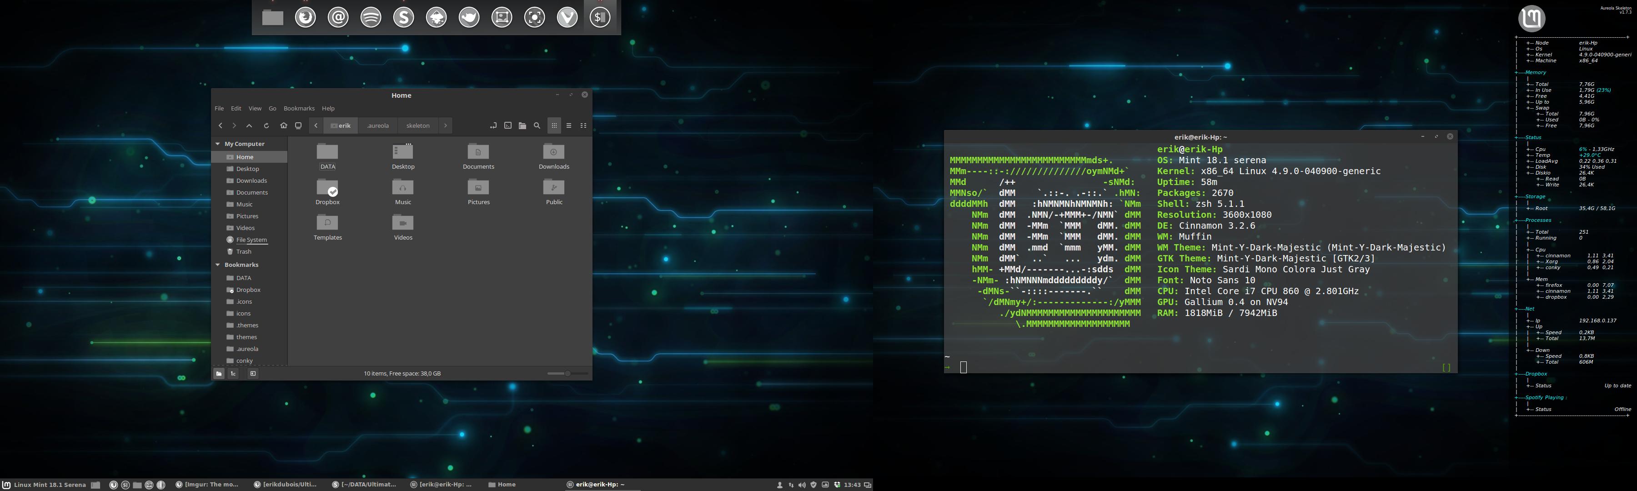Go back in file manager history
Viewport: 1637px width, 491px height.
coord(221,126)
